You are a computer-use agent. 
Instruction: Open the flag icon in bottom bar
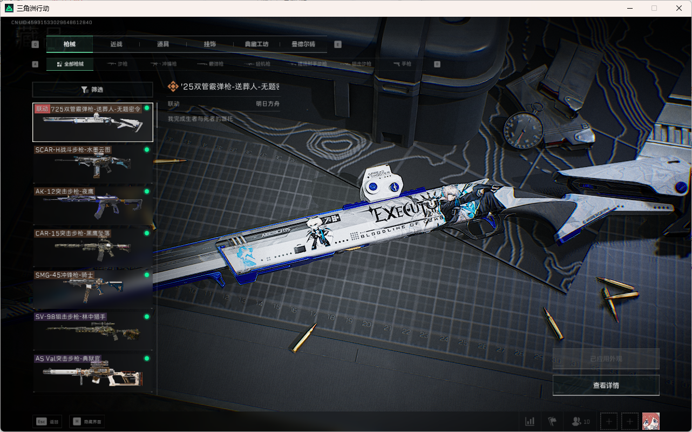[x=552, y=421]
